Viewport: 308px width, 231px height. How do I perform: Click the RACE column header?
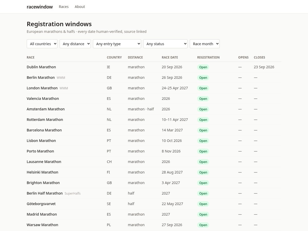31,57
